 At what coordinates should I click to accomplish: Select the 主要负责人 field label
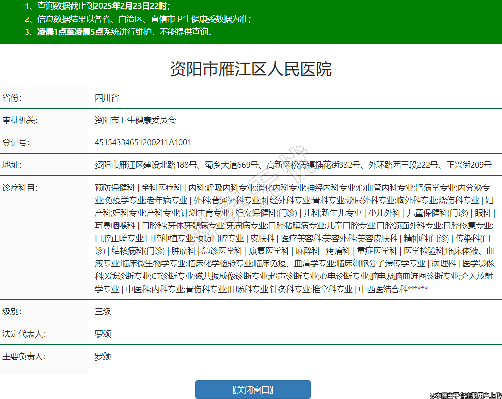click(24, 356)
